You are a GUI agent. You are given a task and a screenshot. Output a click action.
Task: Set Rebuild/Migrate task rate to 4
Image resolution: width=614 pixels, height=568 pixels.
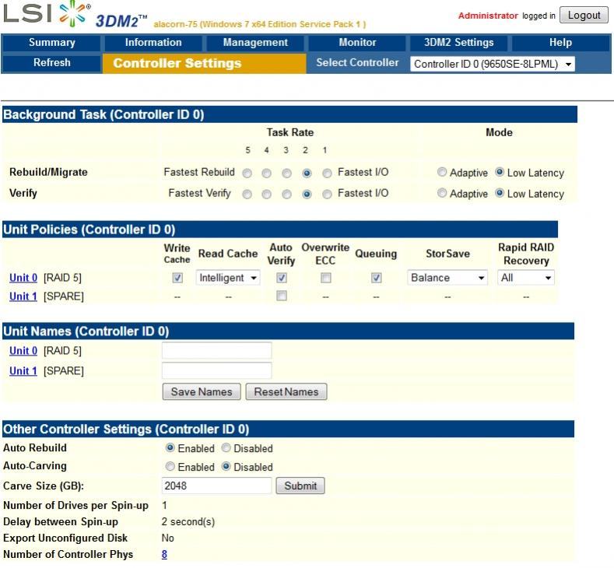click(267, 173)
